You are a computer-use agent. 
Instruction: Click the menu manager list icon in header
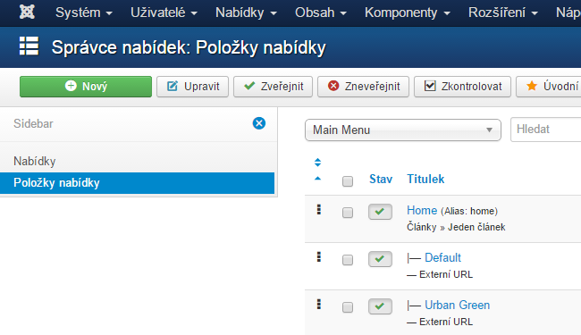click(x=29, y=46)
